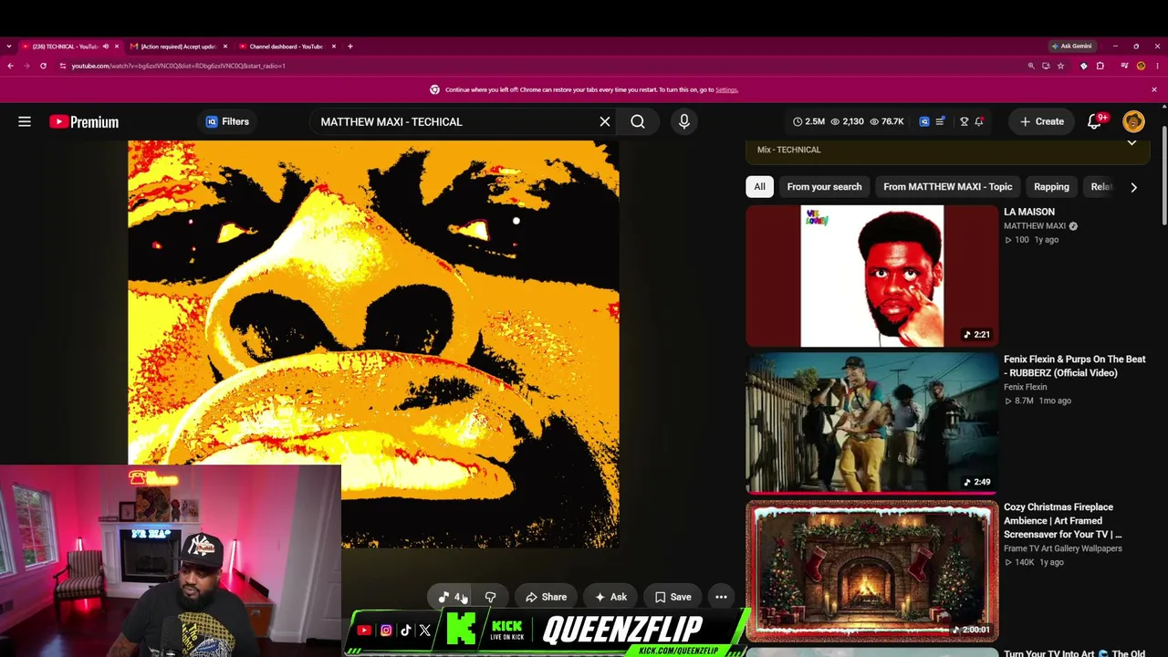Click the browser address bar URL
1168x657 pixels.
point(179,66)
